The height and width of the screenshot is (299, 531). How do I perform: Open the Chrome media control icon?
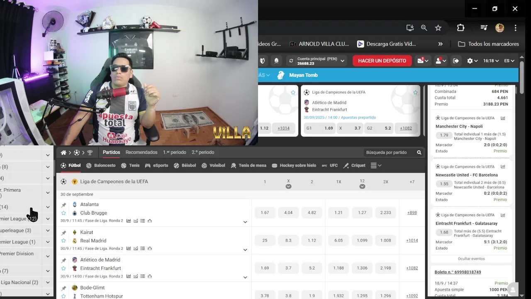(x=484, y=28)
